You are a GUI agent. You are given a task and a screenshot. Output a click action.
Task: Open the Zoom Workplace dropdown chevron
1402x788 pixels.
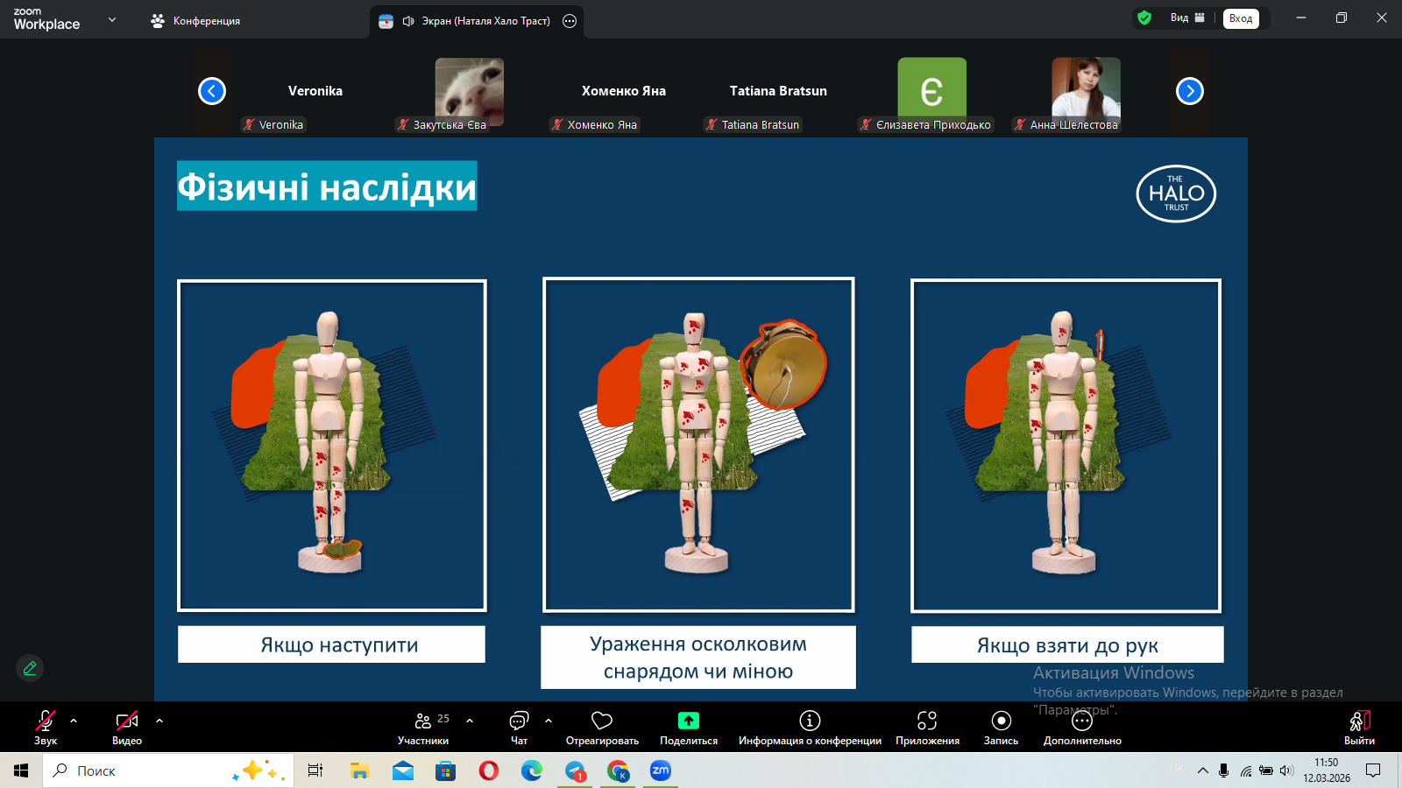coord(112,19)
